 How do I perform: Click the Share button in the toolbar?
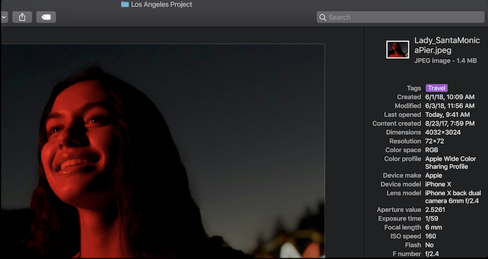click(22, 17)
